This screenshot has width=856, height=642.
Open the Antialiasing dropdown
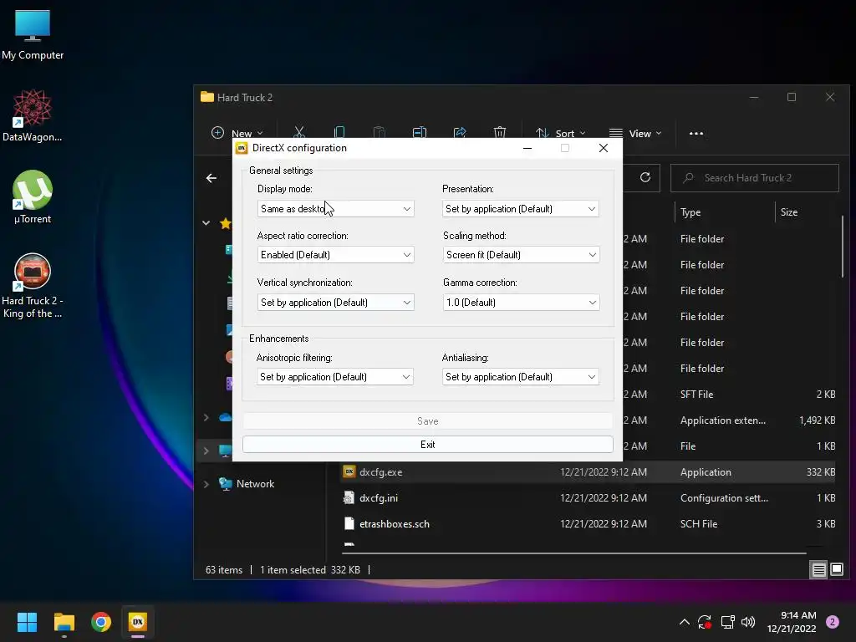(x=520, y=377)
